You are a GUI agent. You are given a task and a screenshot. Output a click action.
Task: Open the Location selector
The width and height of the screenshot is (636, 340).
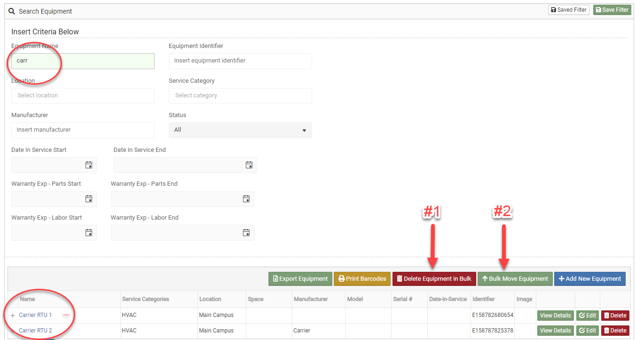coord(83,95)
